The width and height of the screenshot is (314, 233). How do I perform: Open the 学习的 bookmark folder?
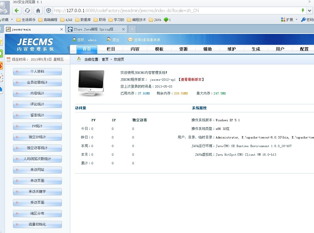(116, 20)
